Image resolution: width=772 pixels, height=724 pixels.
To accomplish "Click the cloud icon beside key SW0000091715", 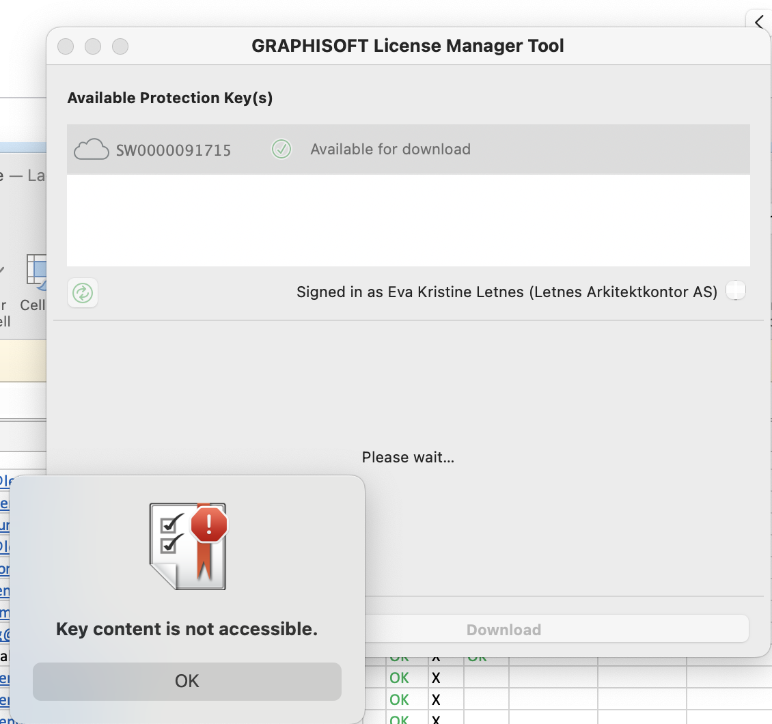I will (x=91, y=149).
